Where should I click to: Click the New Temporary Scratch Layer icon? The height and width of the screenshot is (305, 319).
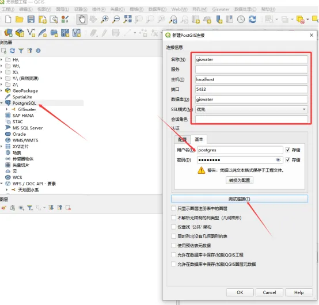tap(54, 33)
